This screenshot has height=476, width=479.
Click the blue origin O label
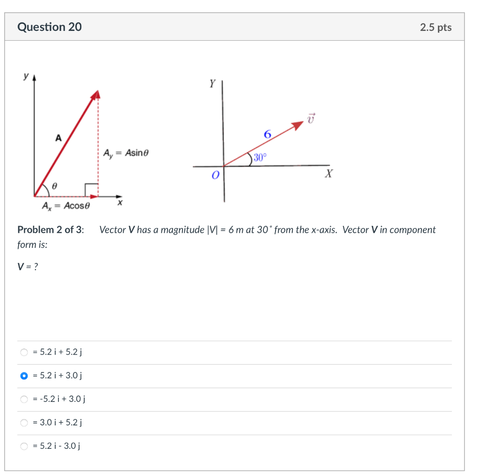pos(215,175)
